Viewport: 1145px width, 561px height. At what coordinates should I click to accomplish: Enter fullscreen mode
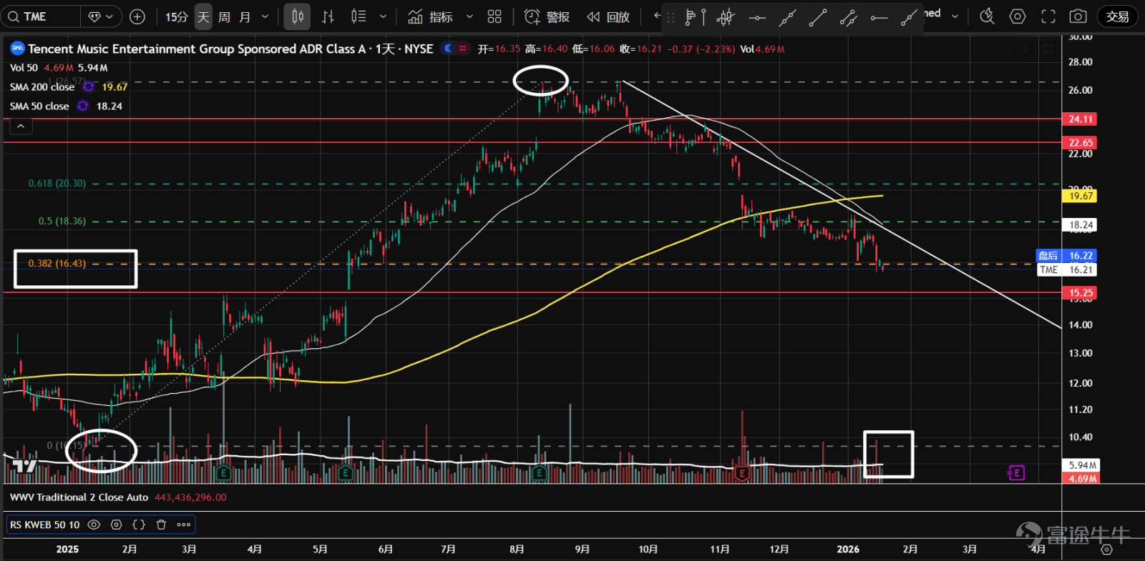click(x=1048, y=16)
